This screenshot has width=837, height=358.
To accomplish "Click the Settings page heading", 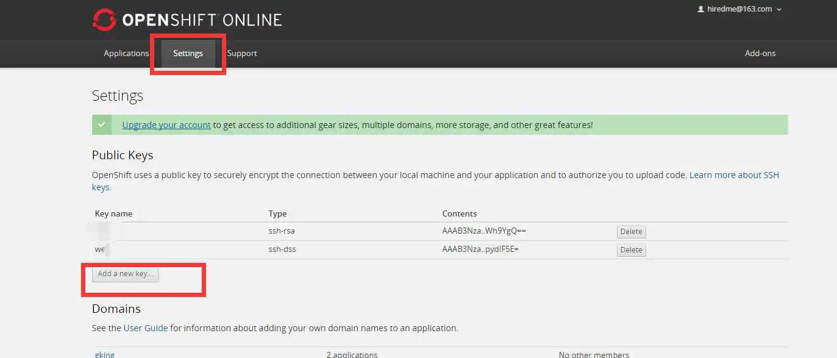I will tap(118, 96).
